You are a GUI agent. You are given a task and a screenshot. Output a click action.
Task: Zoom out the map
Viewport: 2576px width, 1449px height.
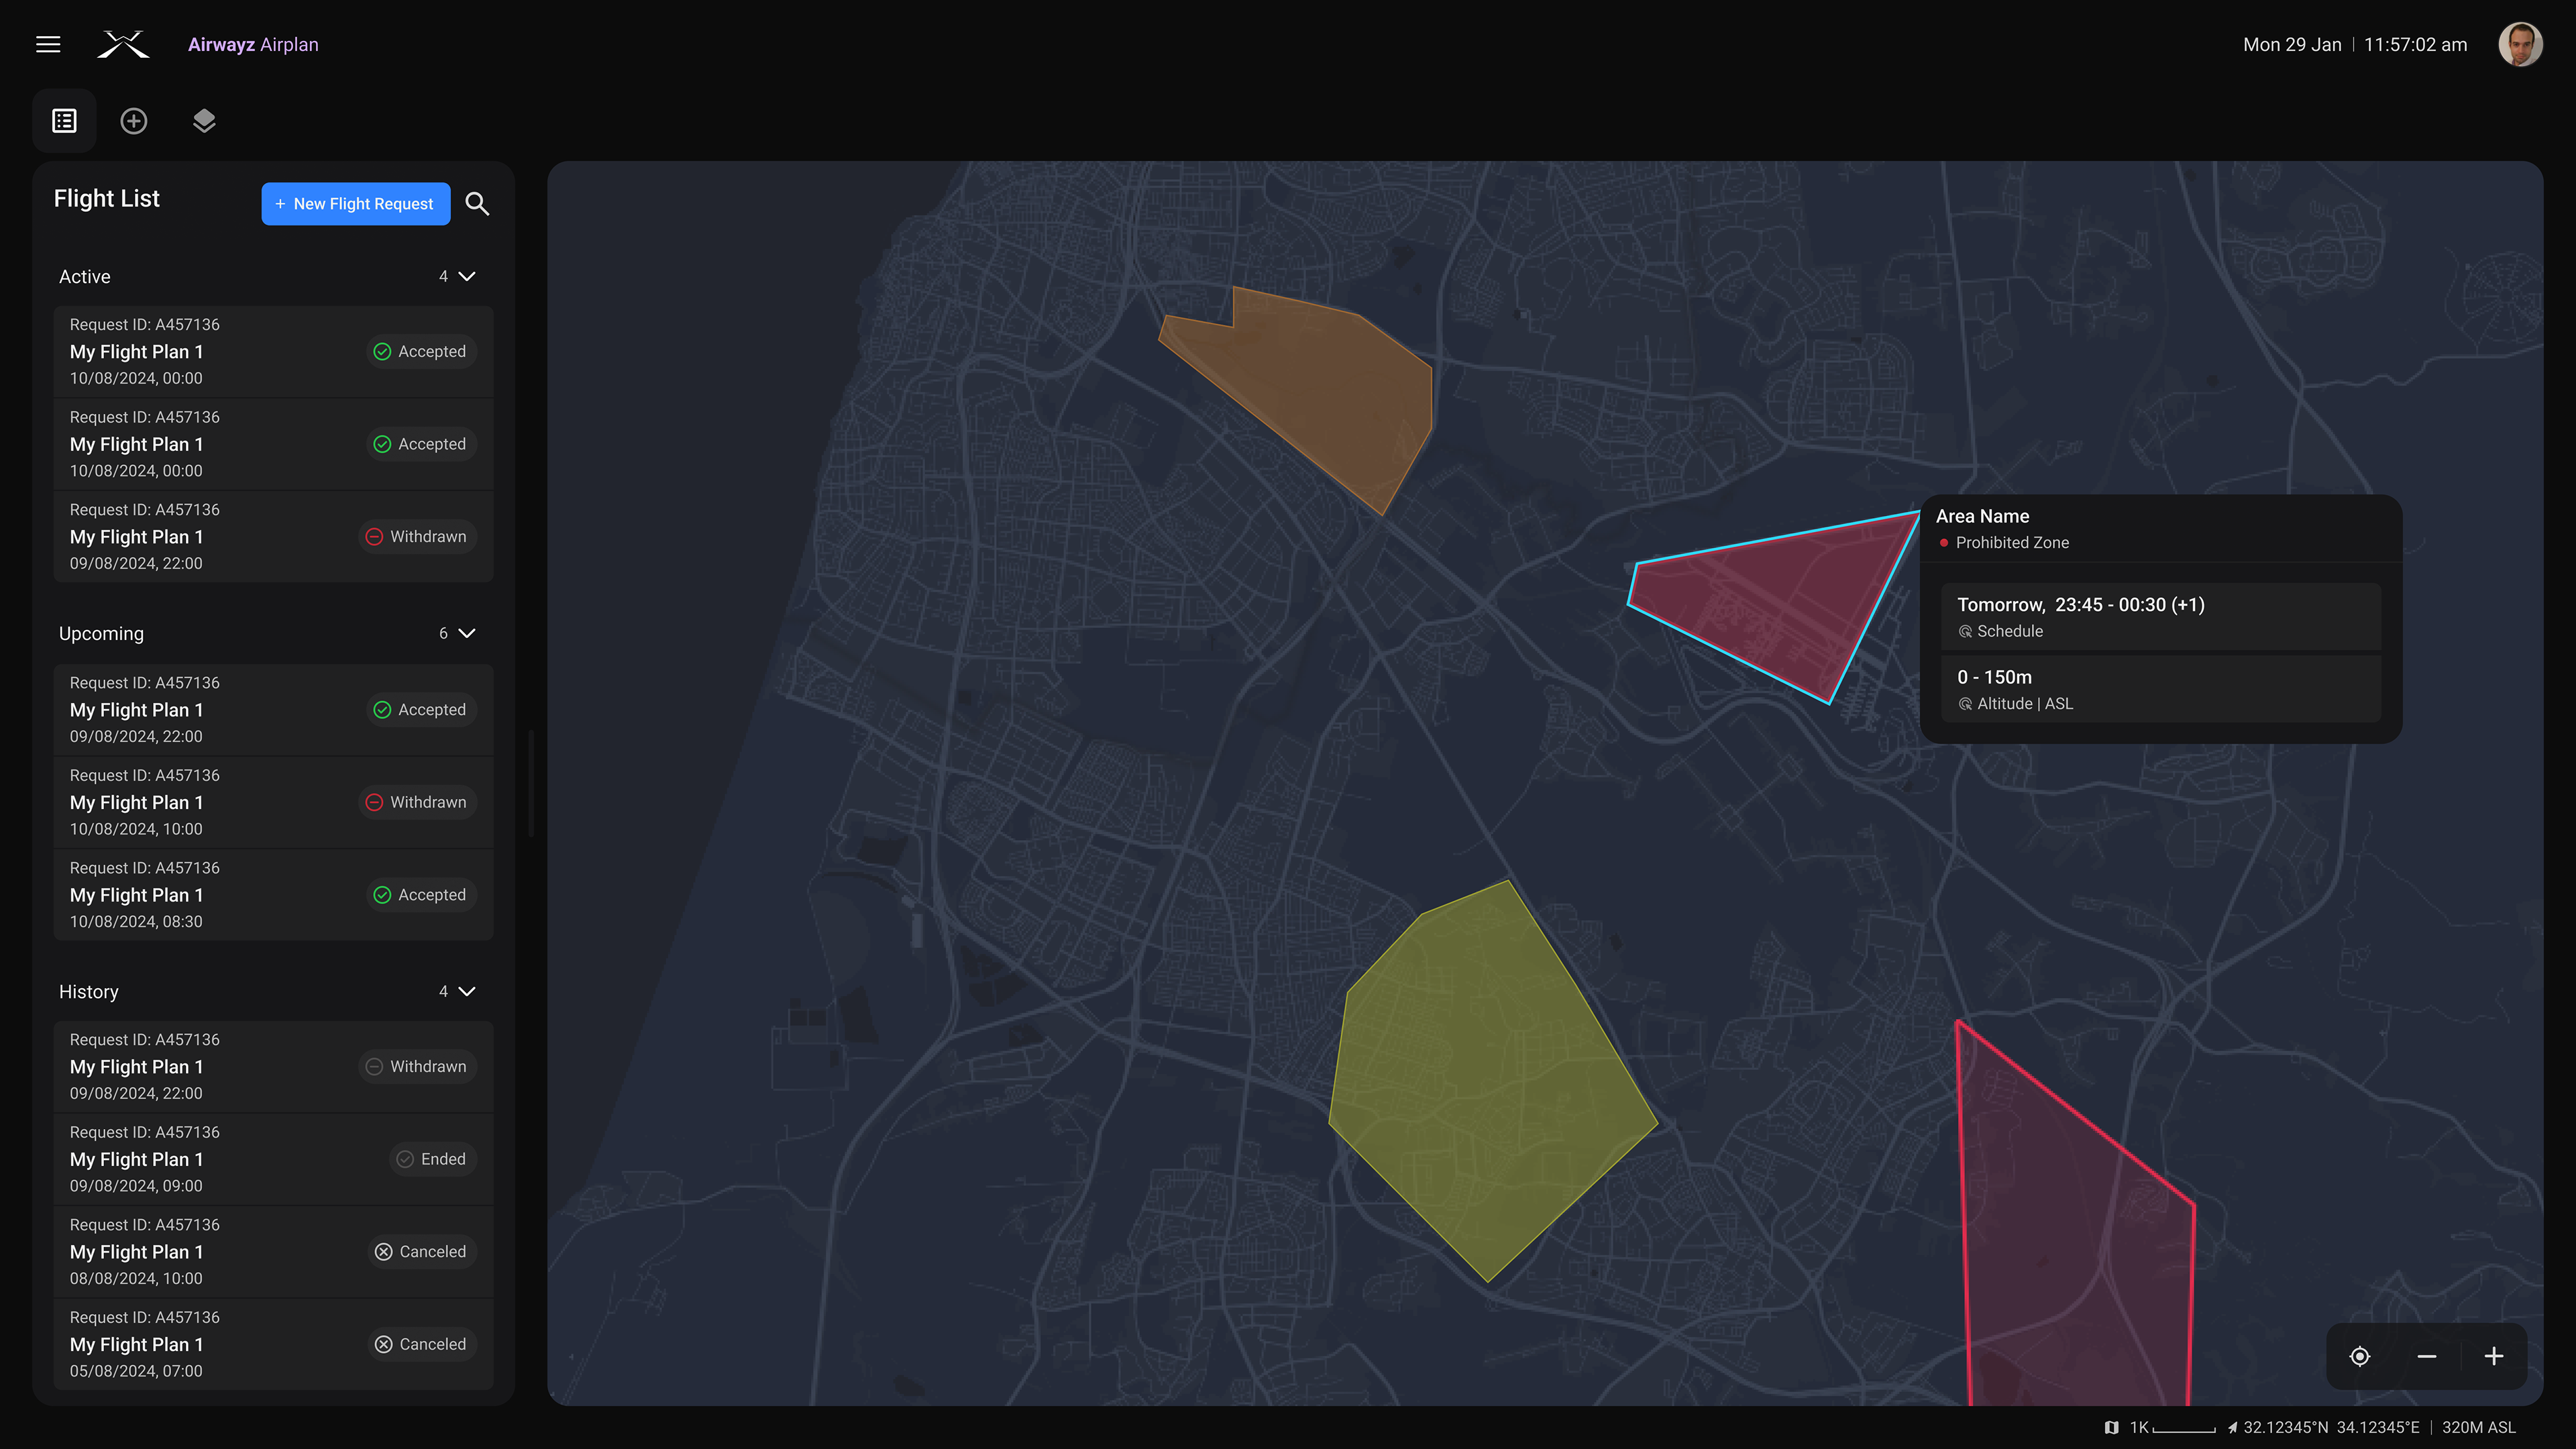[2427, 1356]
